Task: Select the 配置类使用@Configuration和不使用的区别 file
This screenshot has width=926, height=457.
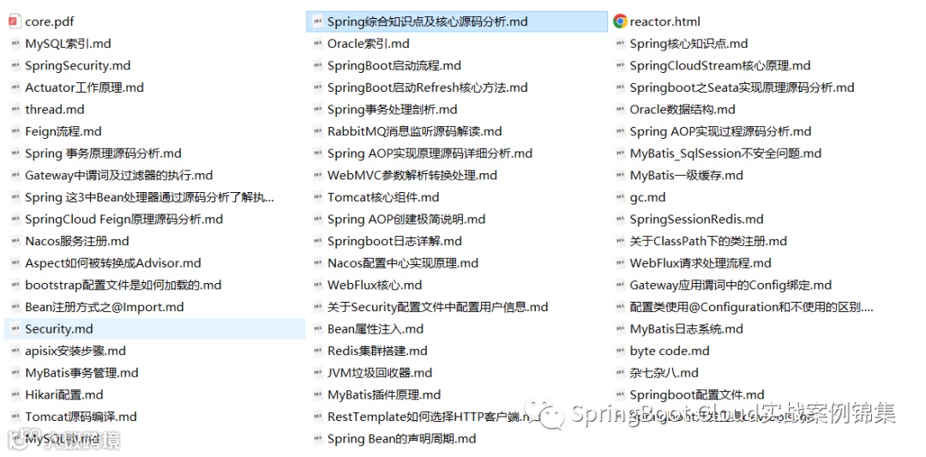Action: (751, 307)
